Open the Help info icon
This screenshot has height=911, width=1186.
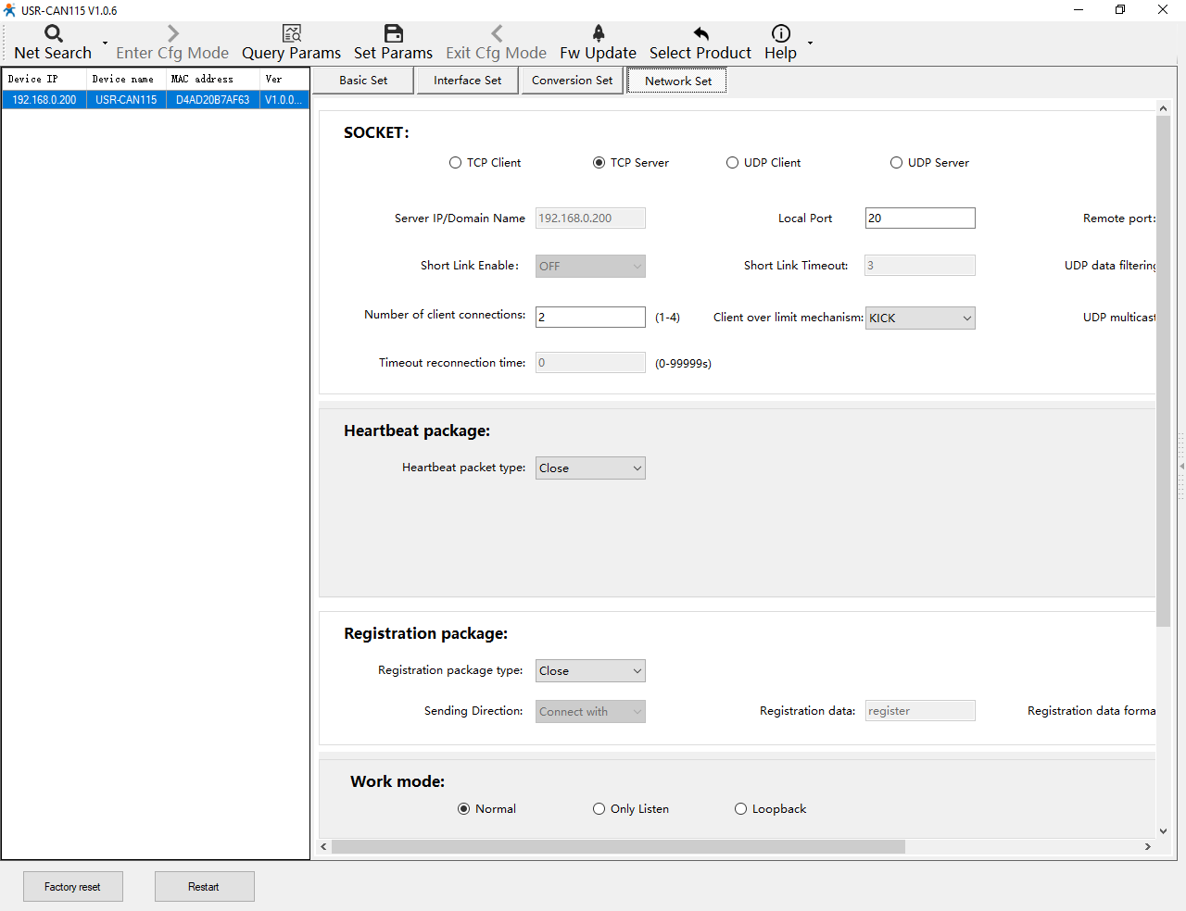[x=780, y=34]
